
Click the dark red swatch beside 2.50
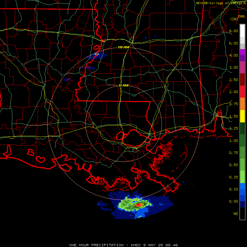pos(242,80)
